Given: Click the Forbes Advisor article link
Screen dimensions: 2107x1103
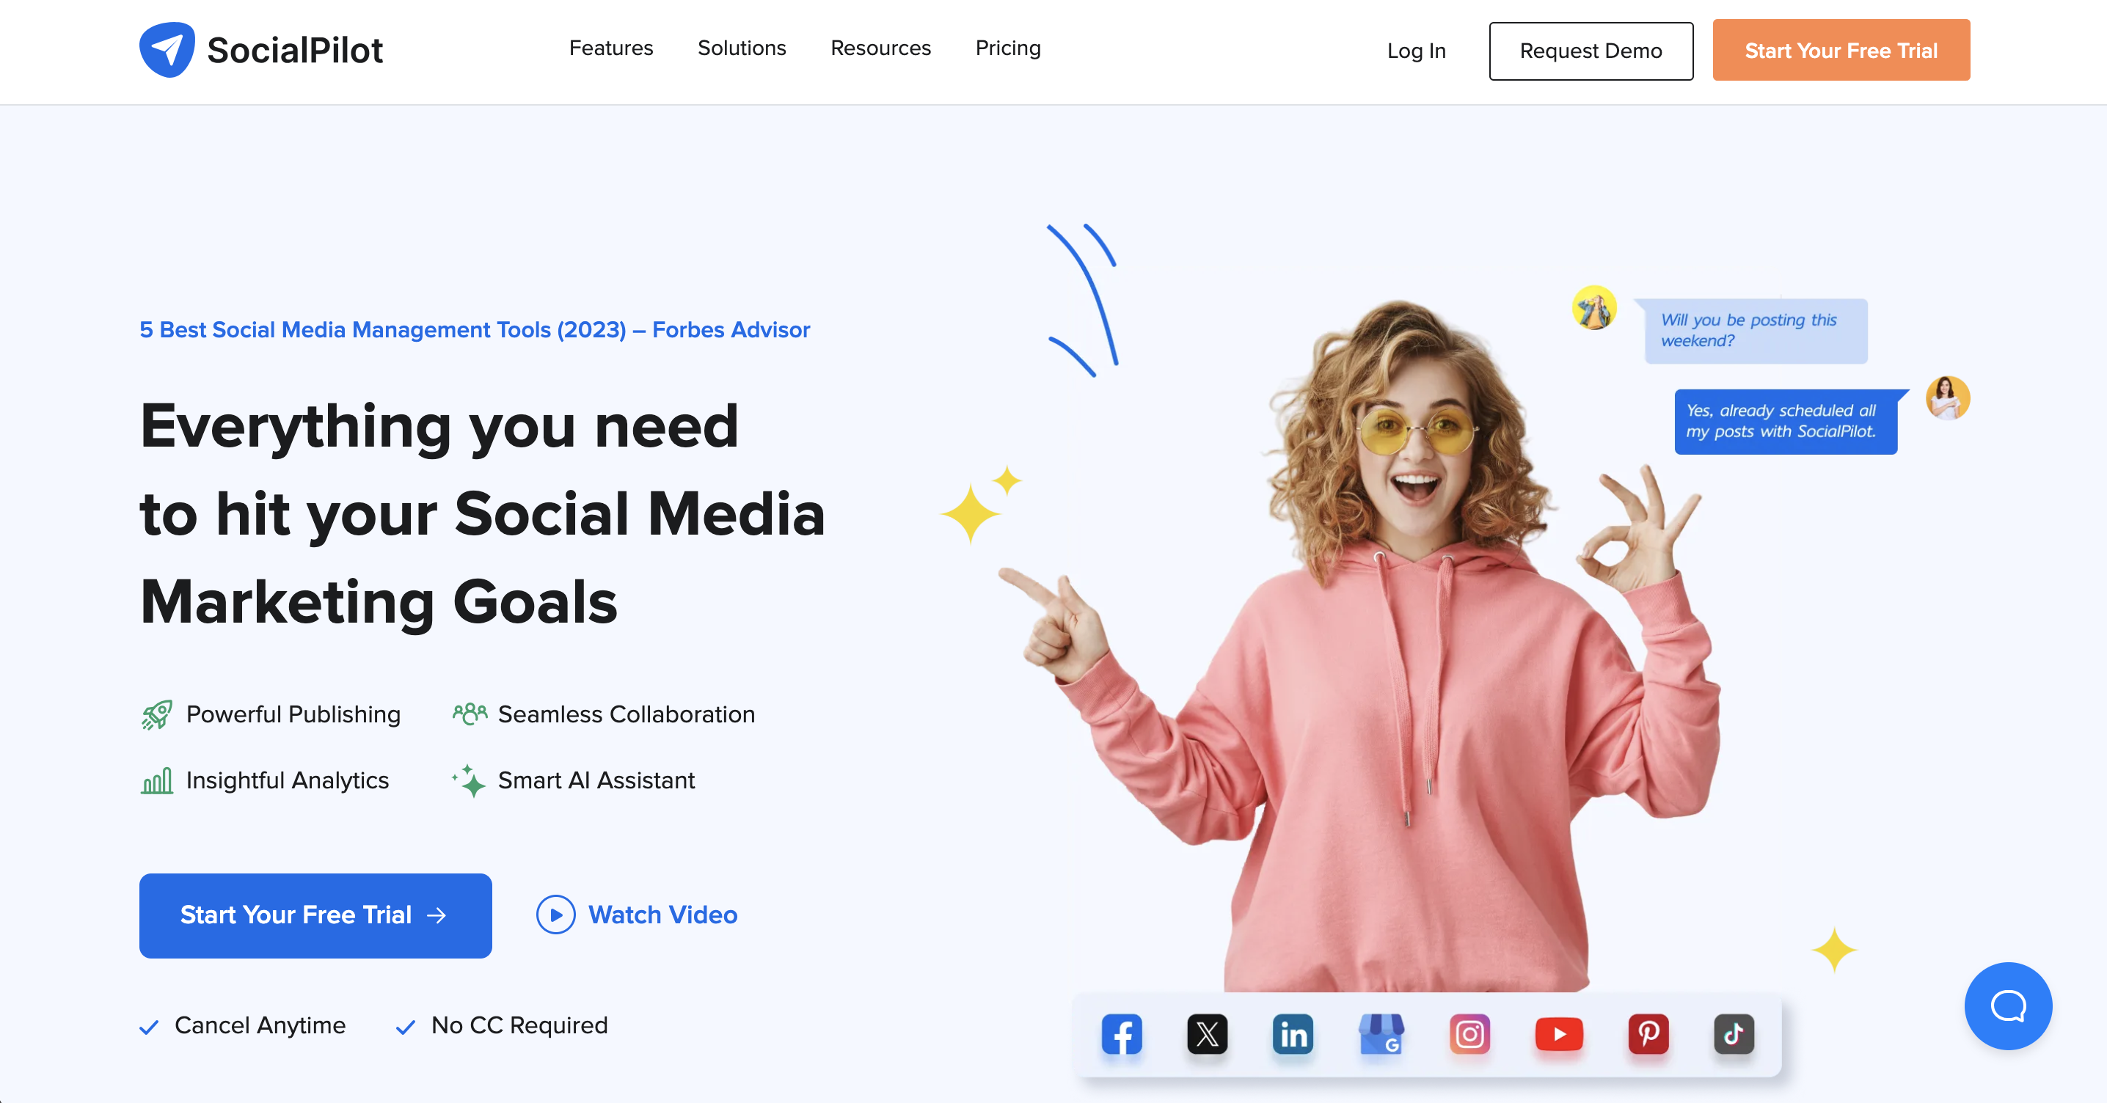Looking at the screenshot, I should pyautogui.click(x=475, y=330).
